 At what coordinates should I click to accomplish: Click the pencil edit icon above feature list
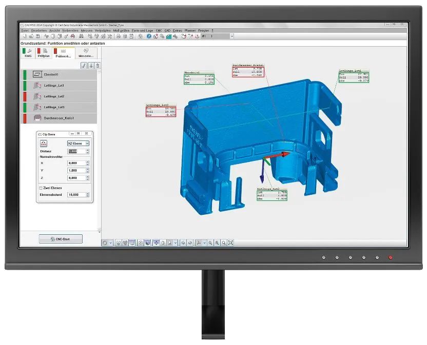coord(84,66)
